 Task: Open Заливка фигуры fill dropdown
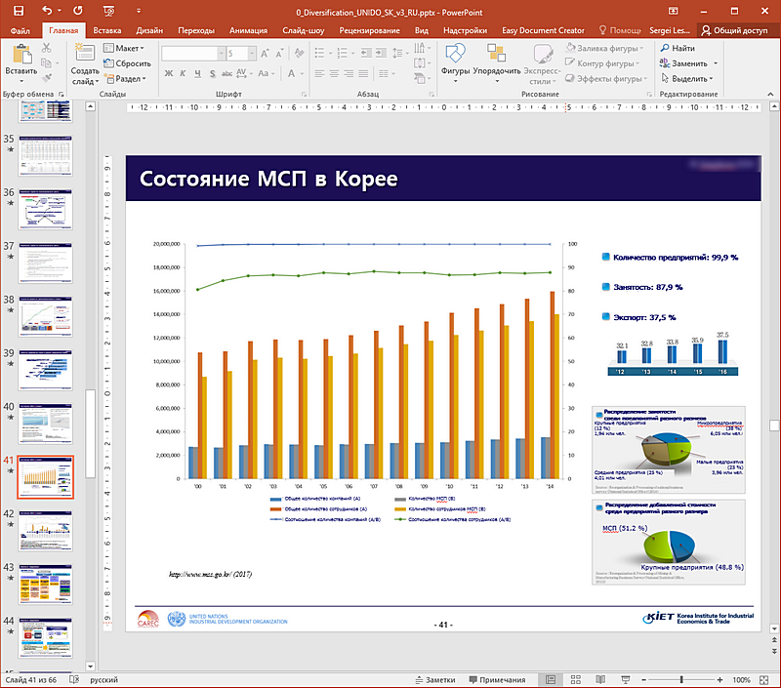point(604,48)
